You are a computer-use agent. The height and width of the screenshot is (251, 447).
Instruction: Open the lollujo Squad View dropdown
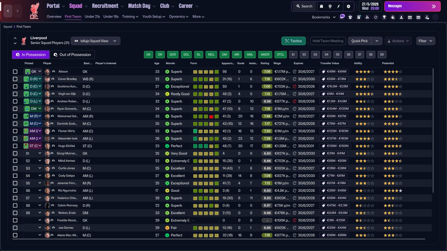tap(95, 41)
